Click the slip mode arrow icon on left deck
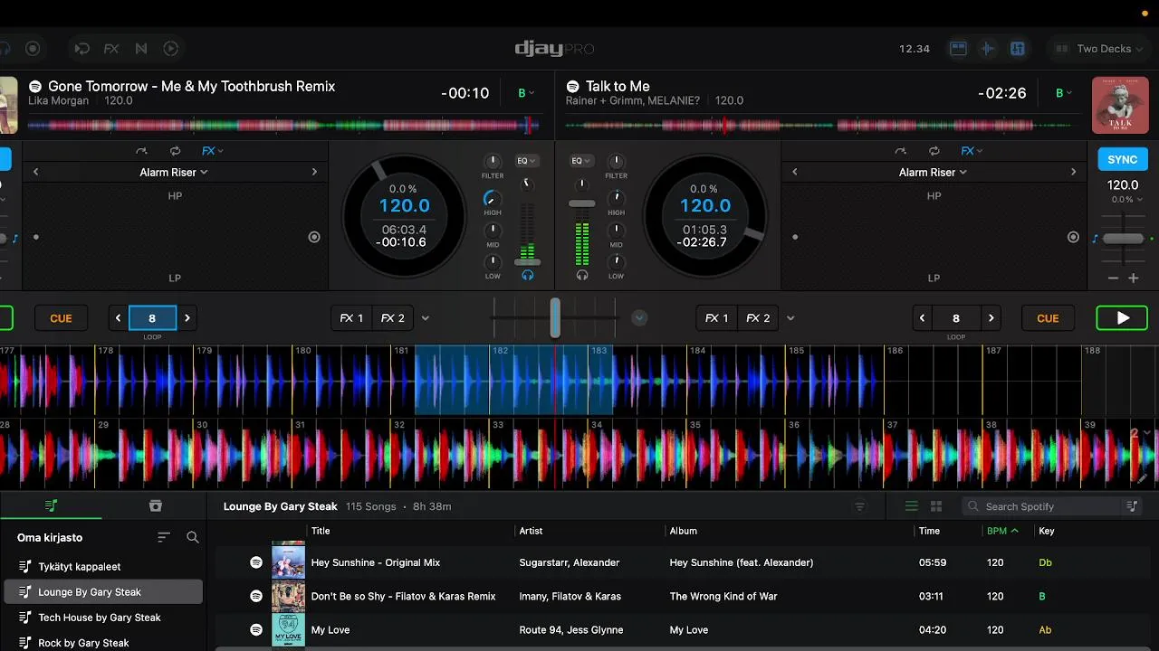 (141, 151)
